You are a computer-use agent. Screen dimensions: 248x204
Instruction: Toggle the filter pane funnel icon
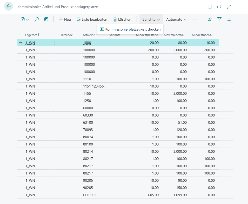tap(219, 19)
